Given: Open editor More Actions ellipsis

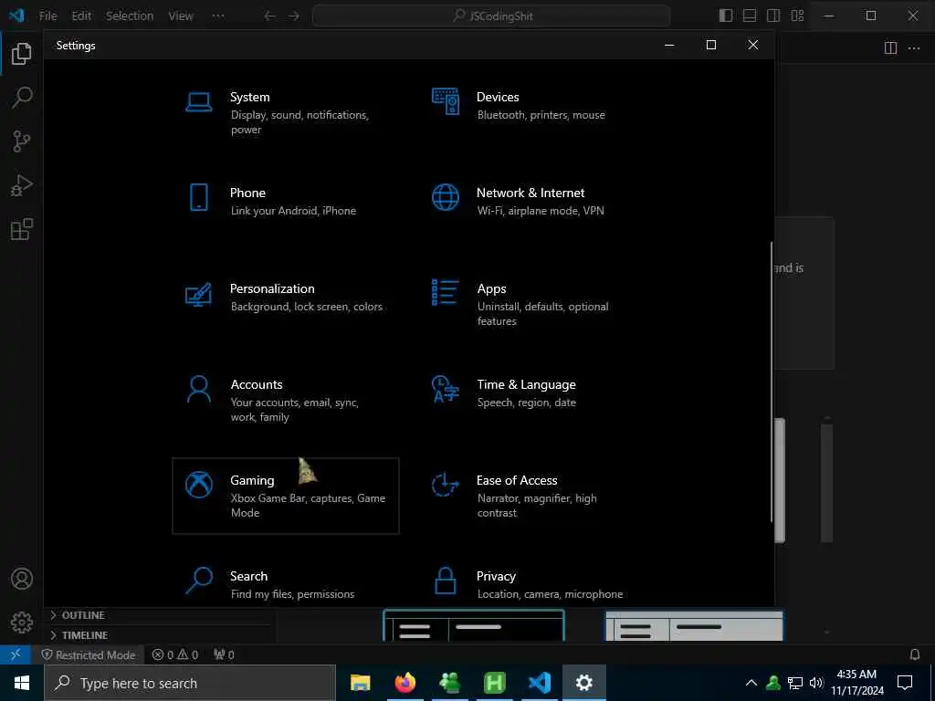Looking at the screenshot, I should click(914, 47).
